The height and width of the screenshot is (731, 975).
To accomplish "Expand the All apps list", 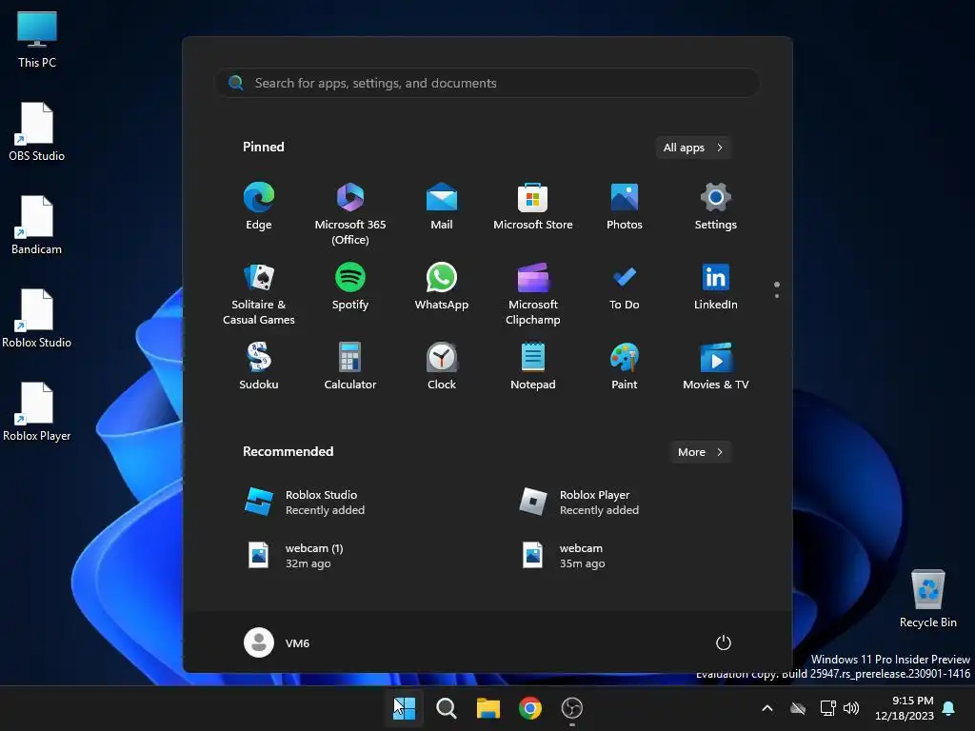I will click(693, 148).
